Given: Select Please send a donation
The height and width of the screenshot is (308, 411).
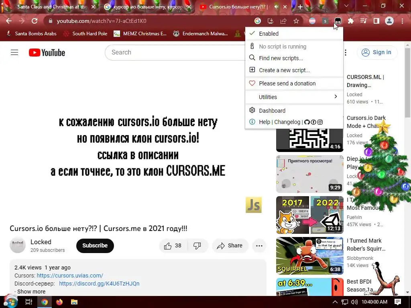Looking at the screenshot, I should (294, 83).
